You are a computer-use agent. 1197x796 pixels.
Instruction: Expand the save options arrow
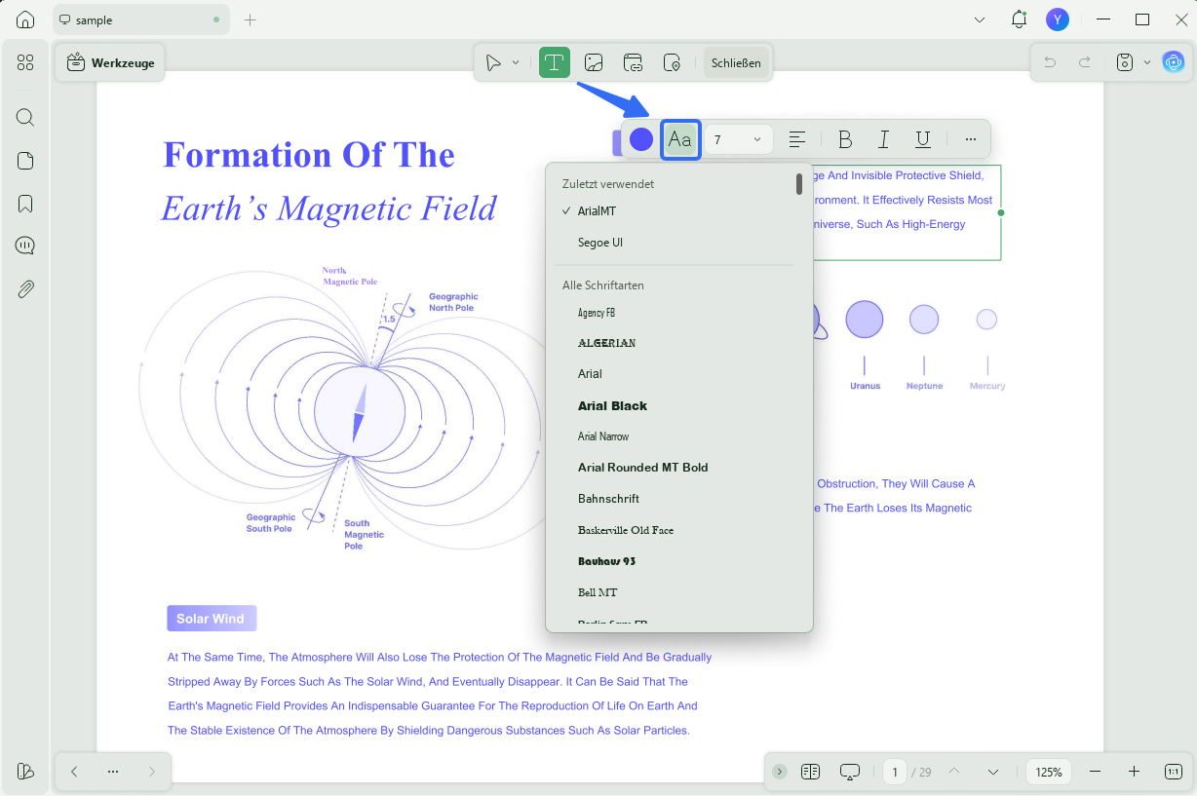(x=1146, y=62)
